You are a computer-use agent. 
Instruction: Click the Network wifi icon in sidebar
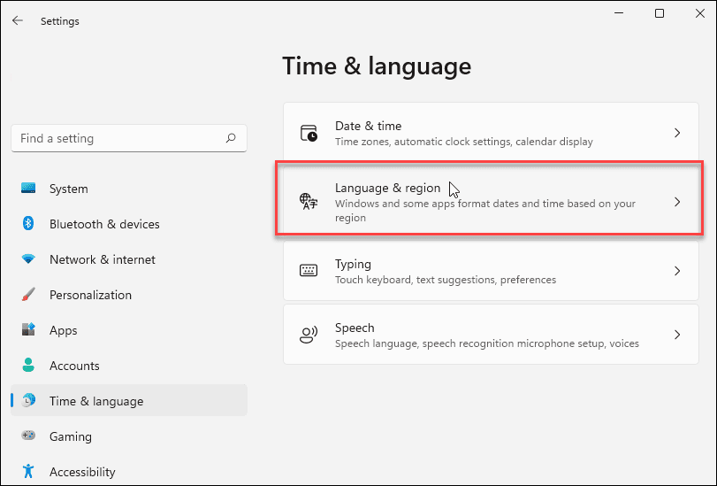click(x=29, y=259)
